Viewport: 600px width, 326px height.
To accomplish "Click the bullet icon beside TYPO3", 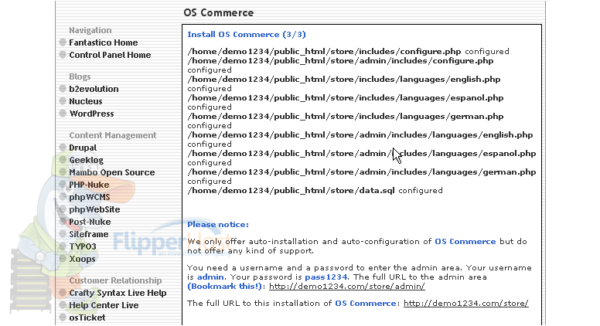I will 63,246.
